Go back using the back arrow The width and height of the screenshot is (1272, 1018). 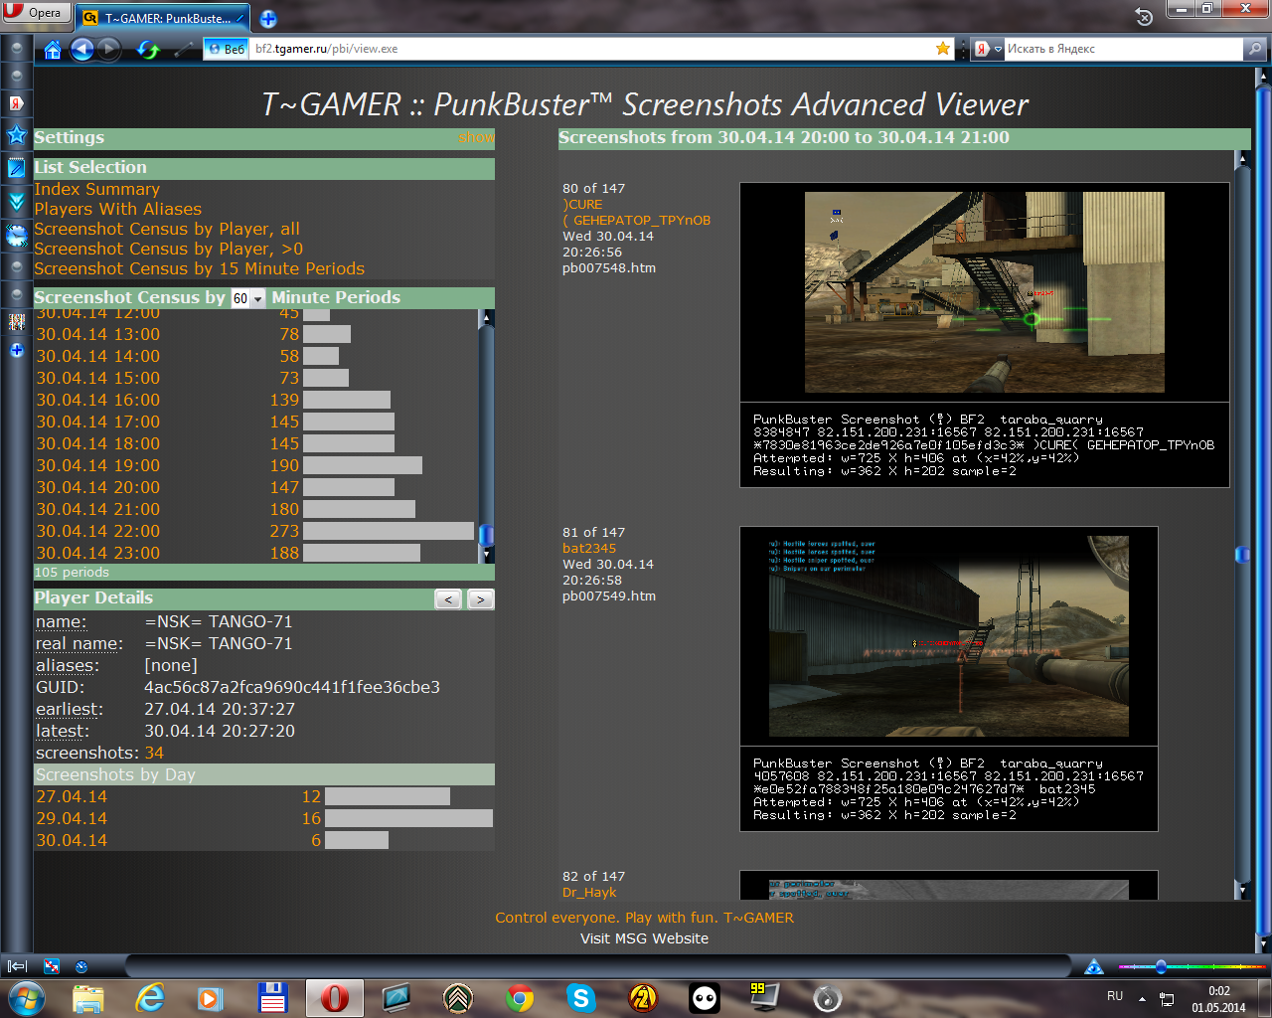81,49
